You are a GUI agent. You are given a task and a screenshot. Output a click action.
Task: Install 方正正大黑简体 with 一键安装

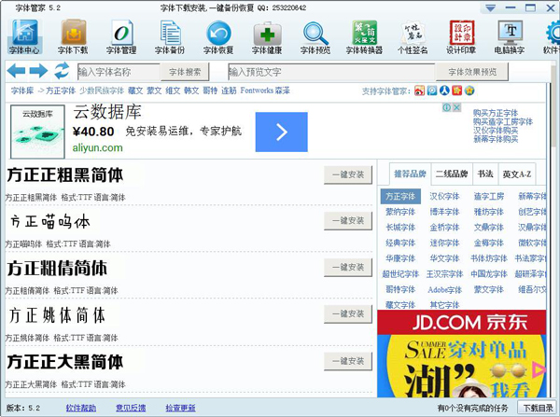click(x=348, y=361)
